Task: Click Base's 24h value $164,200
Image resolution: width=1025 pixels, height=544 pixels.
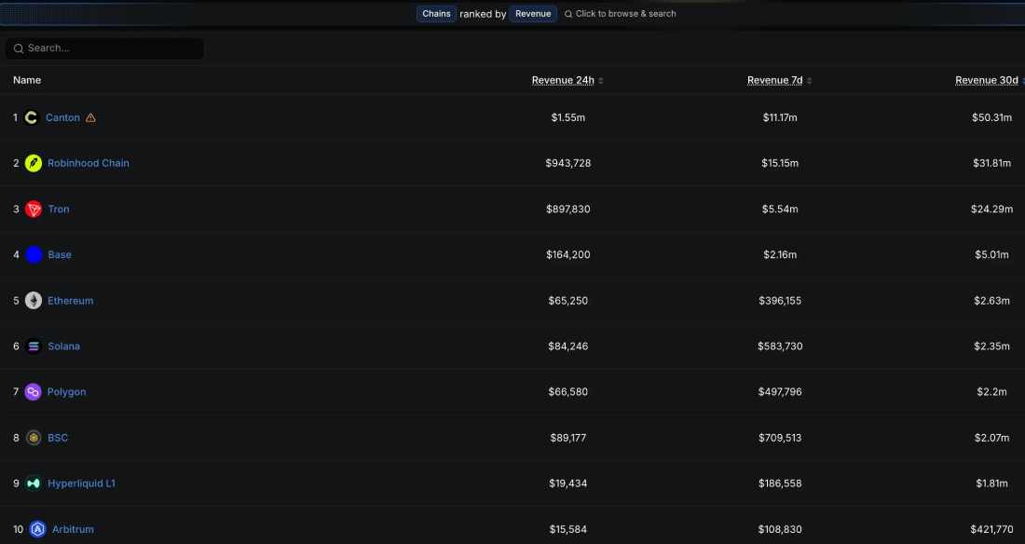Action: [x=568, y=255]
